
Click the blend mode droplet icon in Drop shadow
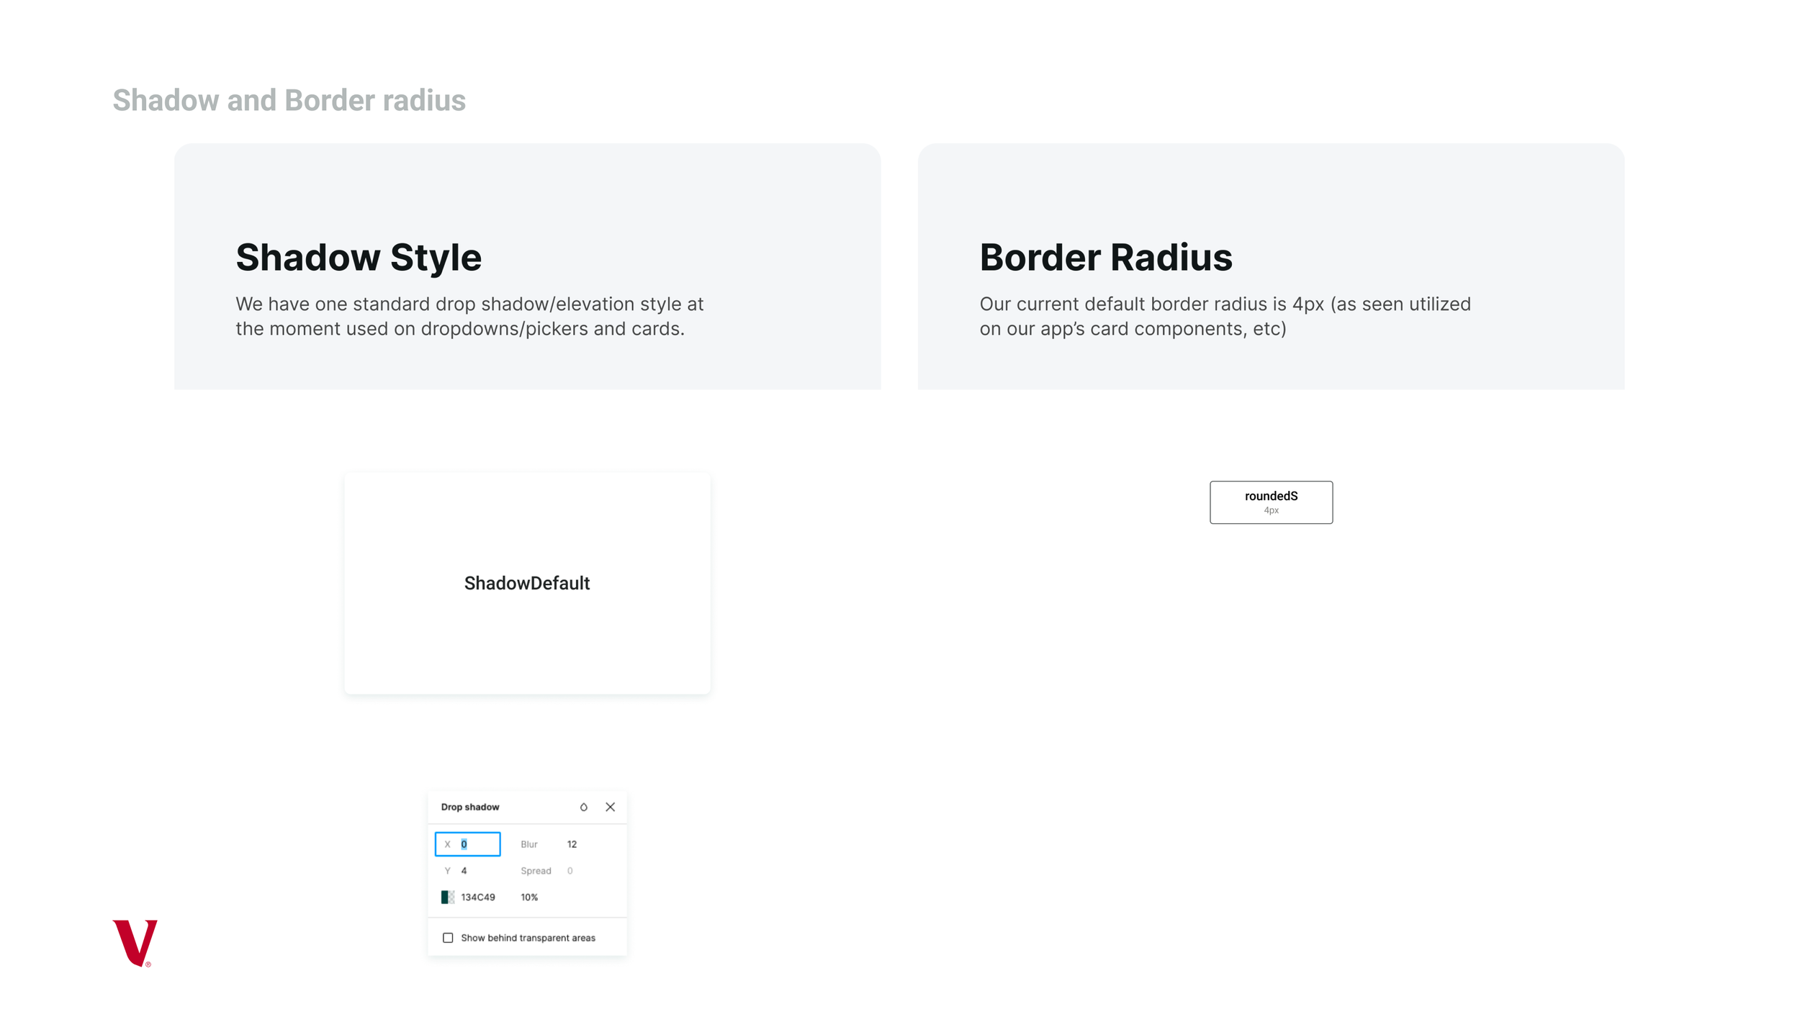tap(583, 807)
